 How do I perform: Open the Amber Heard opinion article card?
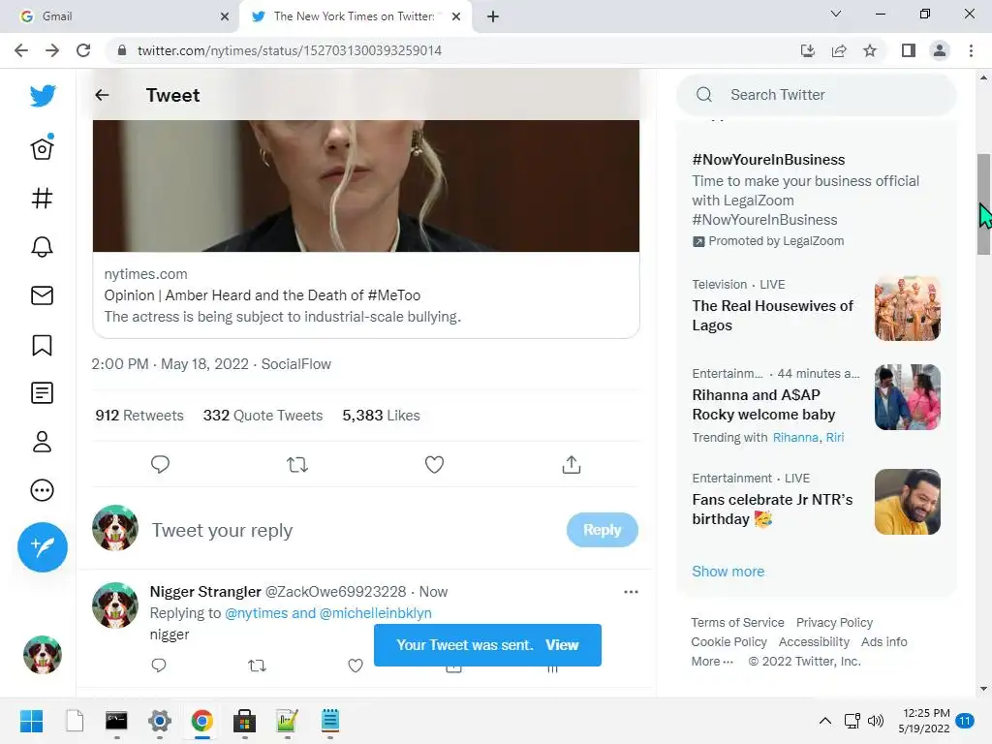point(365,228)
